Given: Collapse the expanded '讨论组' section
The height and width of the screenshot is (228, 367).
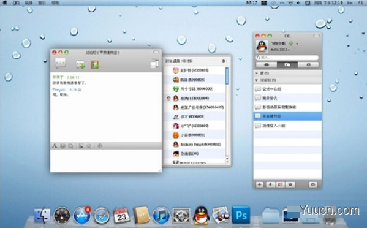Looking at the screenshot, I should pos(257,80).
